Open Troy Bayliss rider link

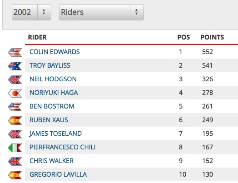point(50,65)
